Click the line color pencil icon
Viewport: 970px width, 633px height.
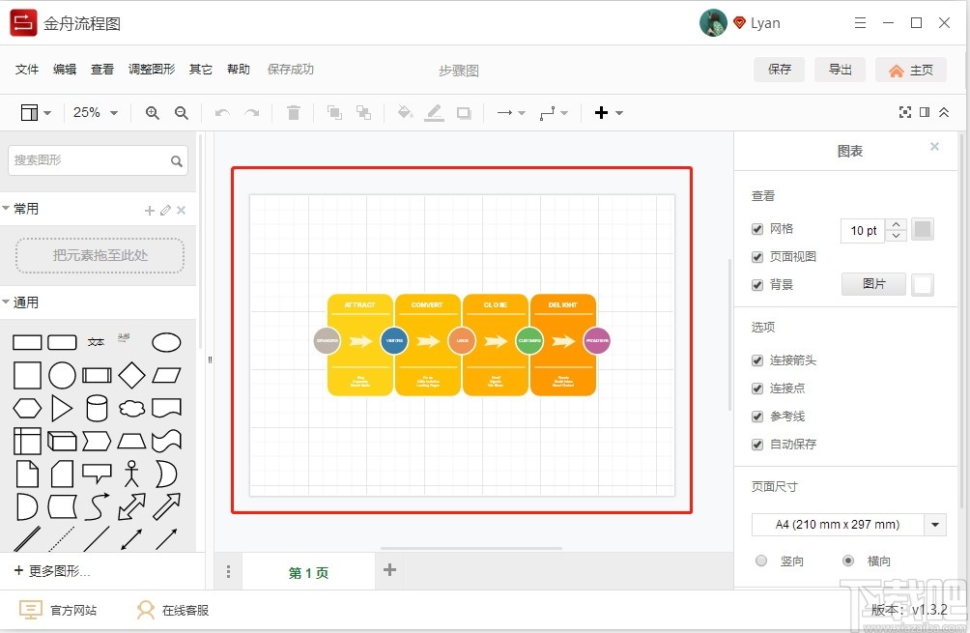tap(433, 112)
